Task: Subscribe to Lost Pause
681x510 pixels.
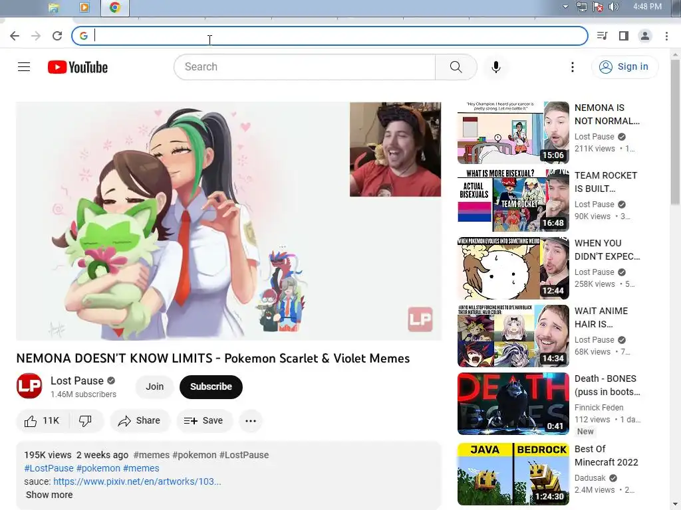Action: (x=211, y=386)
